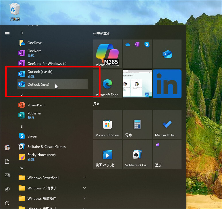The height and width of the screenshot is (209, 222).
Task: Open the Calculator (電卓) tile
Action: pyautogui.click(x=137, y=124)
